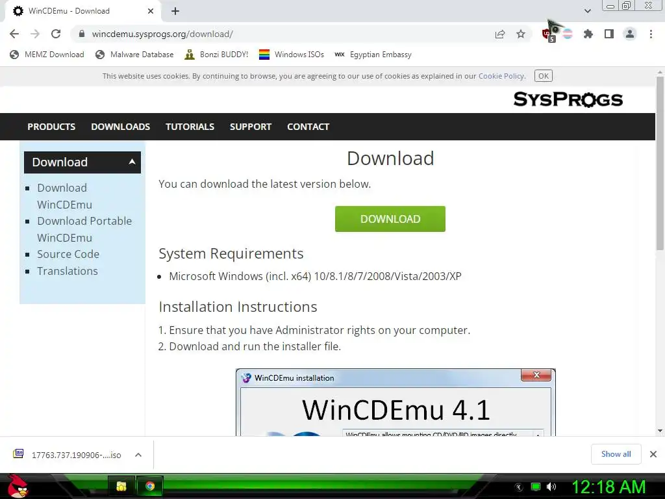Expand the iso download options chevron
Viewport: 665px width, 499px height.
138,455
